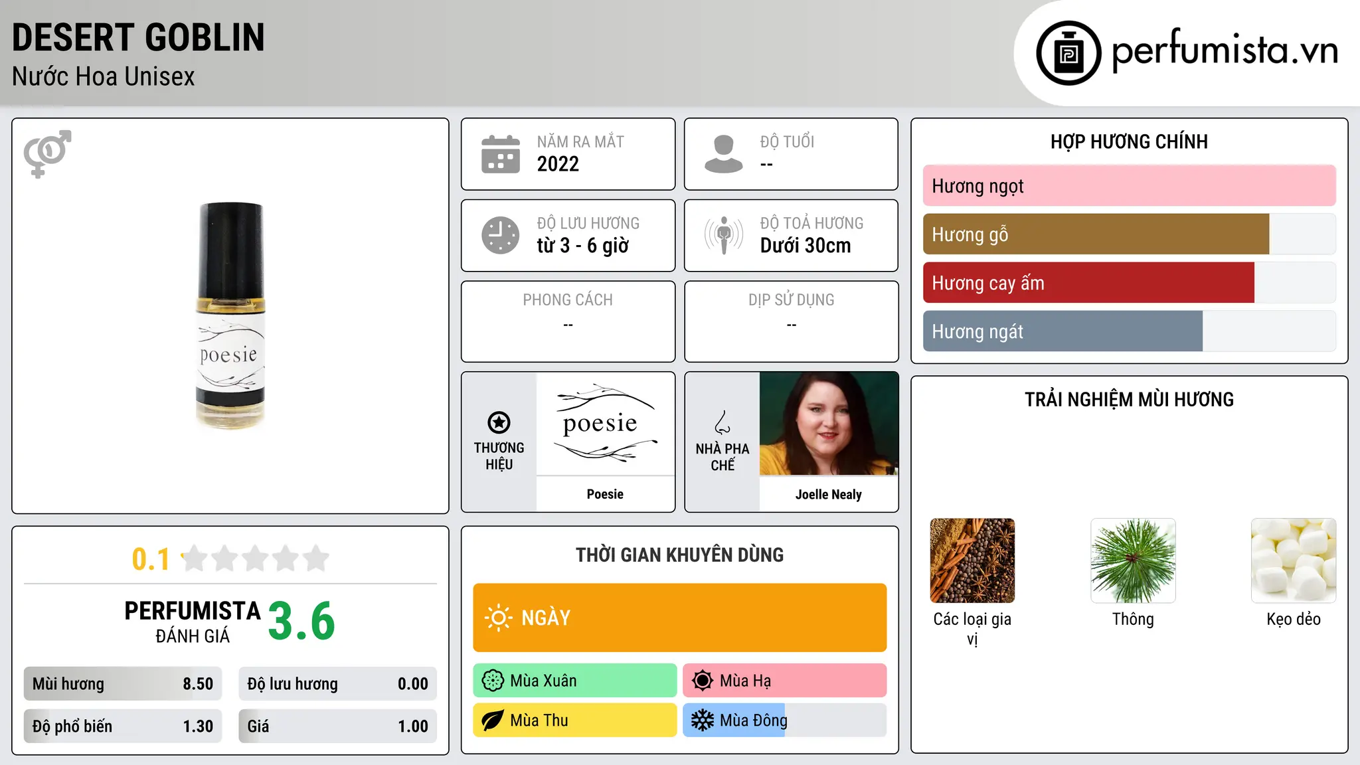Open the Joelle Nealy perfumer photo
This screenshot has width=1360, height=765.
[829, 424]
